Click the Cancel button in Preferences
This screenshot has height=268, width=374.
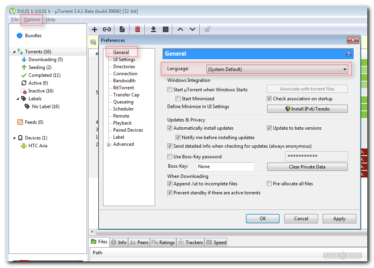(x=301, y=219)
